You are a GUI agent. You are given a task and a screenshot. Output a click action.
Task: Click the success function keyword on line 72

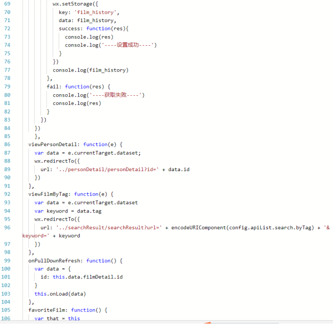98,29
